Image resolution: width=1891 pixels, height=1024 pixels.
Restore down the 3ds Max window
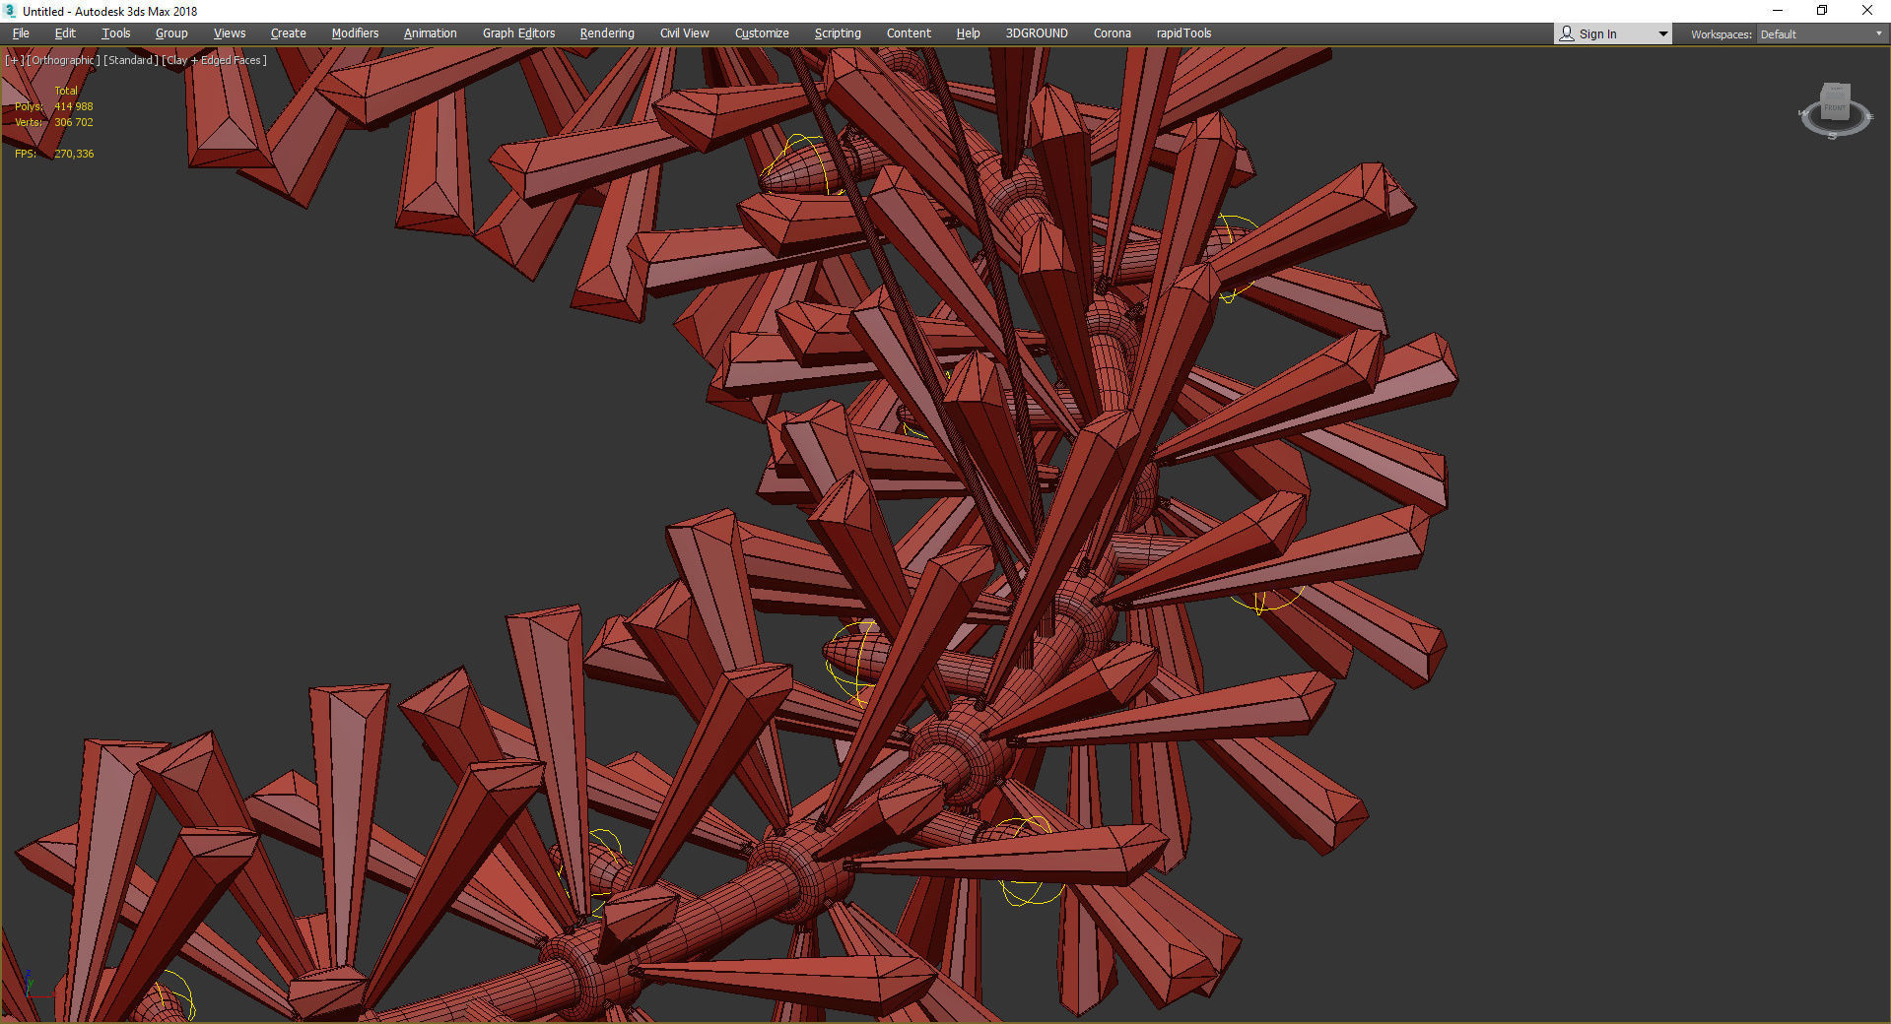1822,11
